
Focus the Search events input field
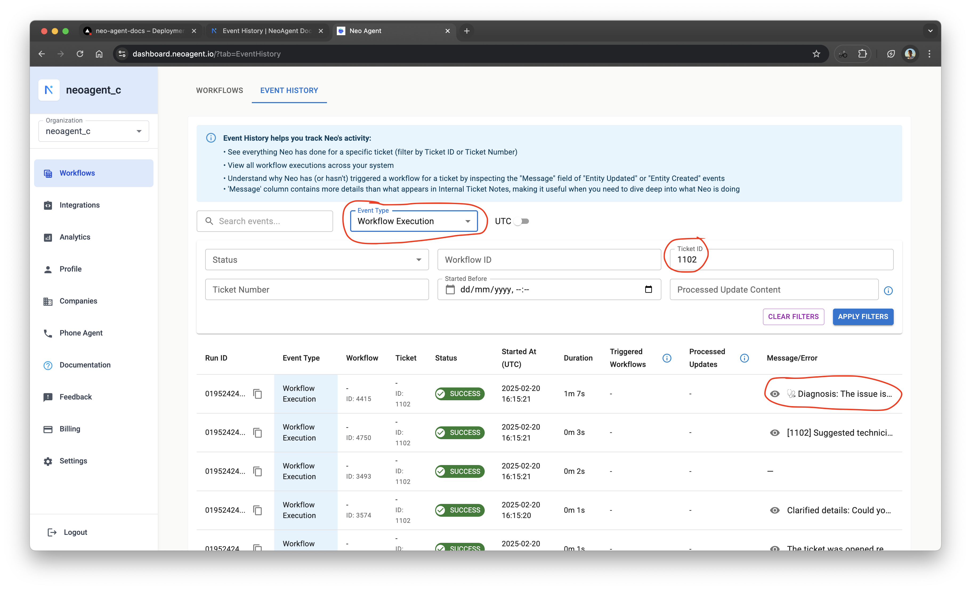click(x=272, y=221)
